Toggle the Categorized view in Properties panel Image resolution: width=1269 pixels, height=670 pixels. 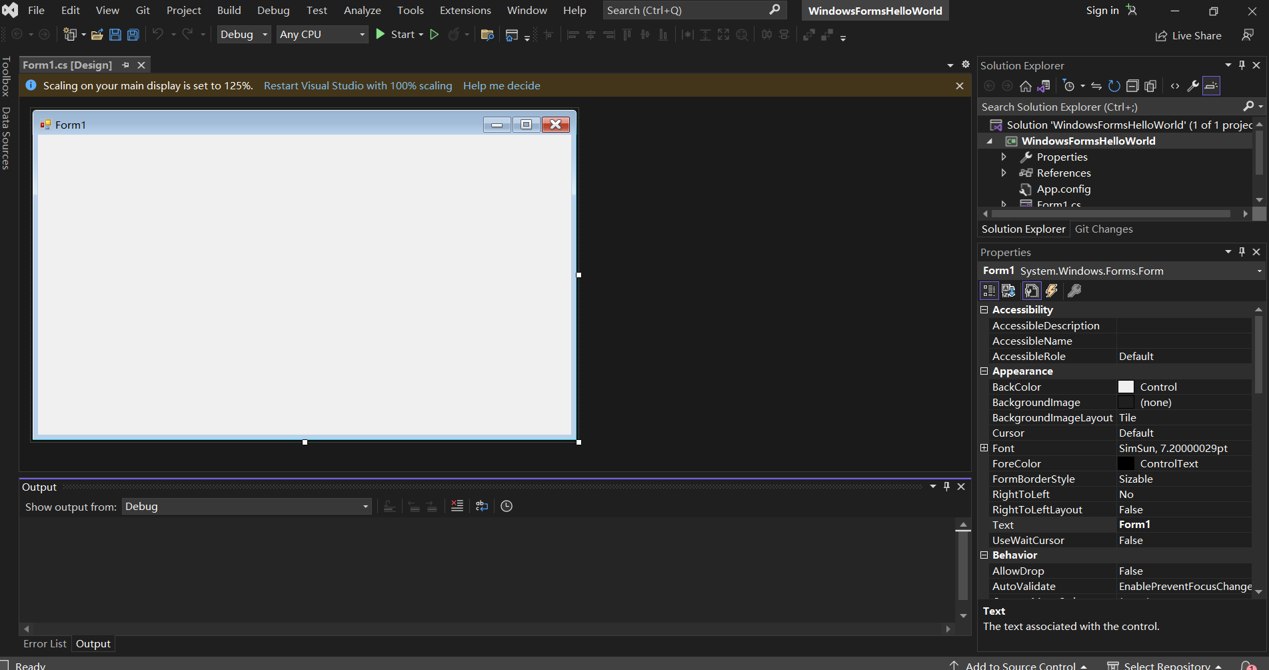[x=989, y=291]
